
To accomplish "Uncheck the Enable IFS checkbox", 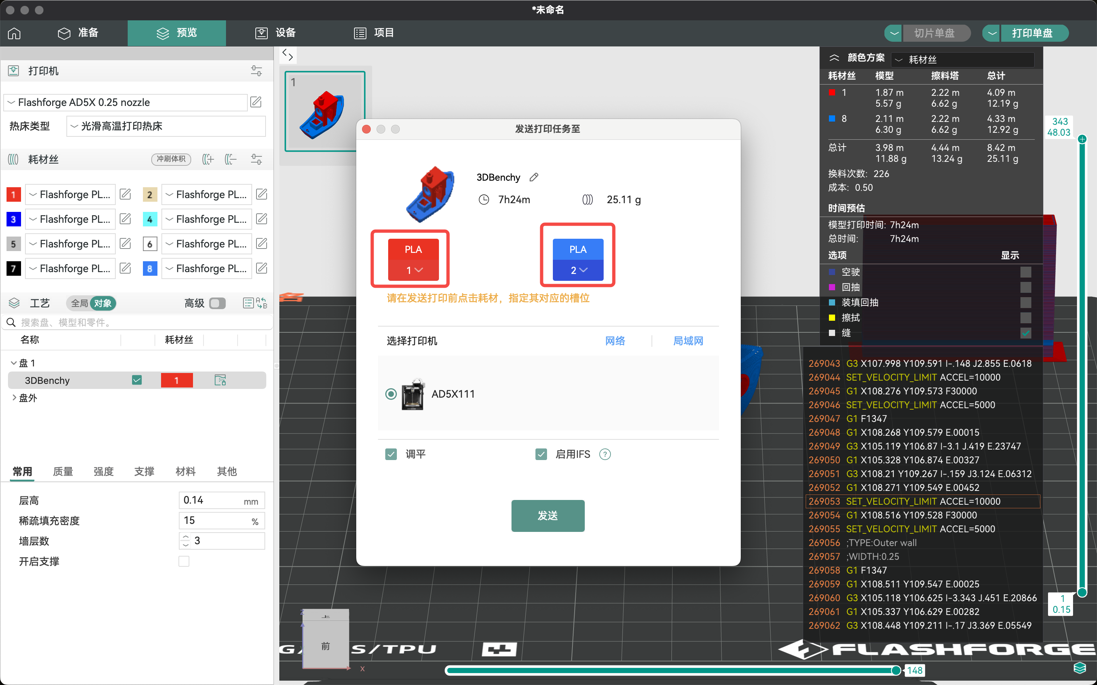I will coord(541,454).
